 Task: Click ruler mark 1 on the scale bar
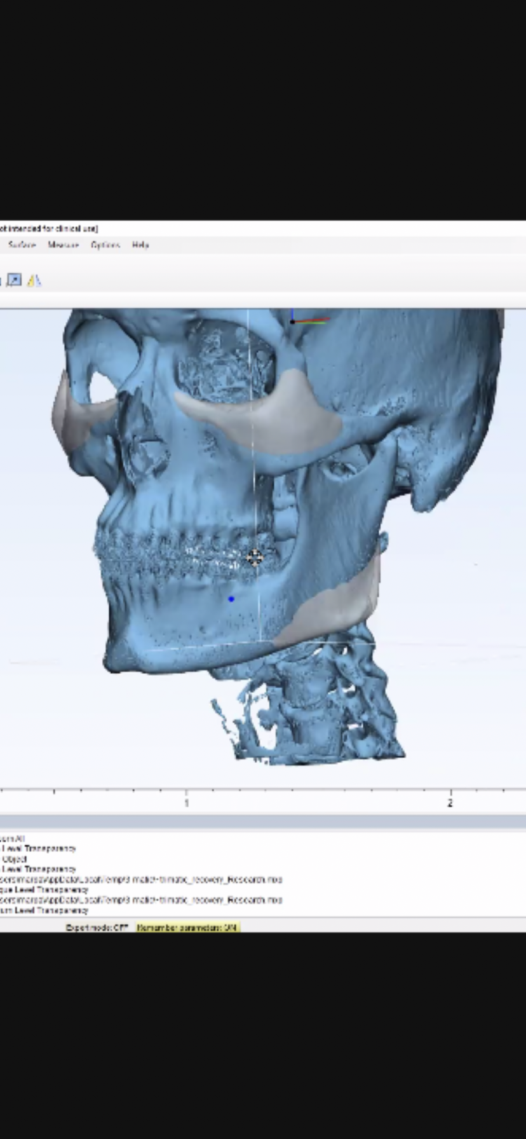click(x=187, y=803)
